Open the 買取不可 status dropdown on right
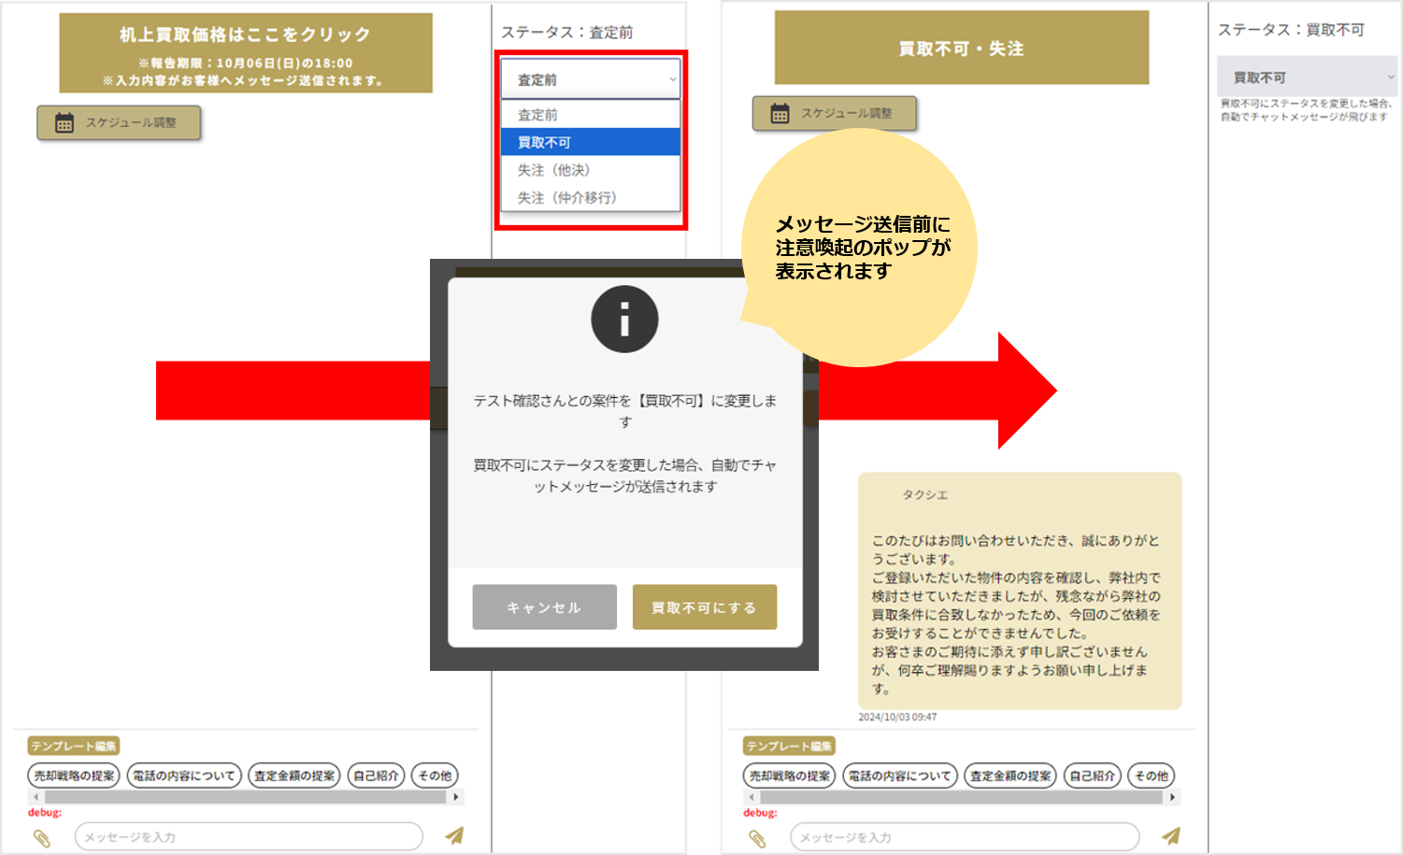This screenshot has width=1403, height=855. click(x=1306, y=77)
